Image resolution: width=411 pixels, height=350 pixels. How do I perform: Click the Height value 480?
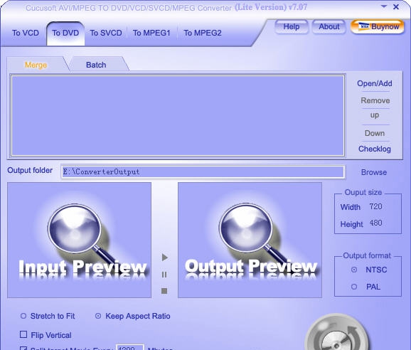pos(376,223)
